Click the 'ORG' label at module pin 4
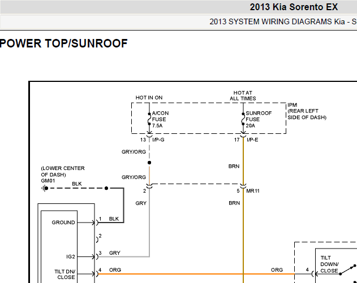The width and height of the screenshot is (357, 283). [115, 270]
